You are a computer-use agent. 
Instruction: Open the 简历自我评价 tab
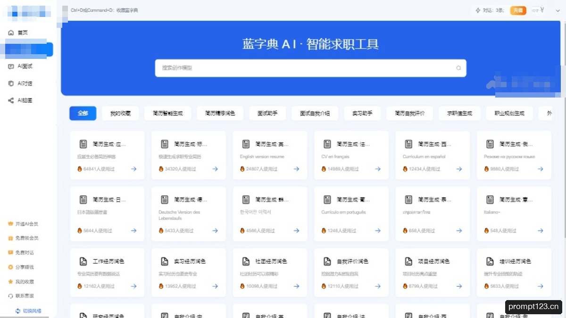[410, 114]
